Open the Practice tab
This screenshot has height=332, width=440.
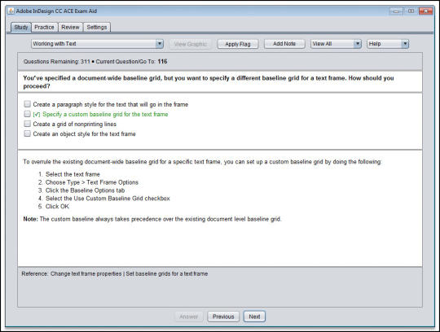pyautogui.click(x=44, y=27)
